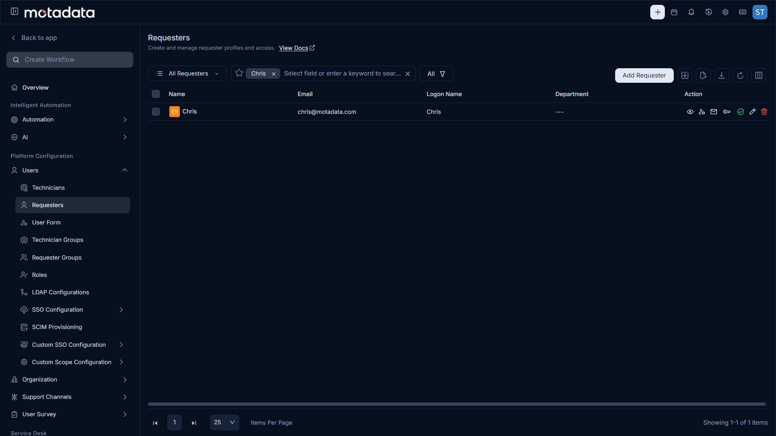Collapse the Users section
Viewport: 776px width, 436px height.
click(69, 170)
